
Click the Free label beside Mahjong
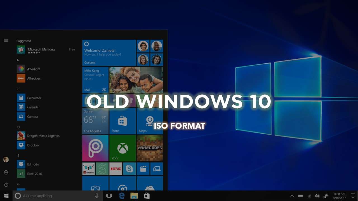click(x=72, y=49)
